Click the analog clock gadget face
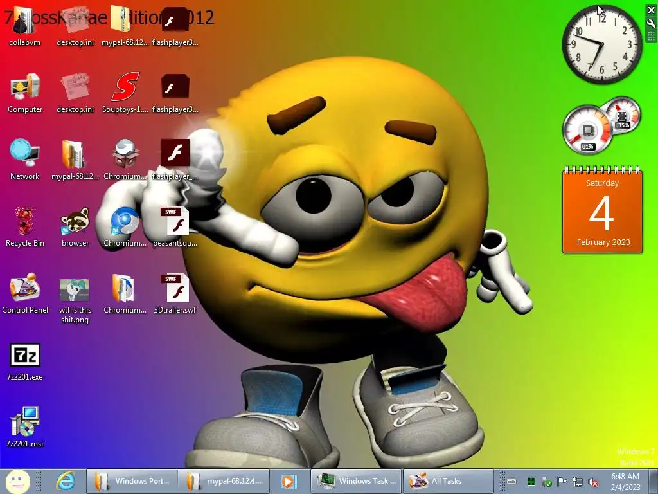Viewport: 658px width, 494px height. tap(601, 44)
